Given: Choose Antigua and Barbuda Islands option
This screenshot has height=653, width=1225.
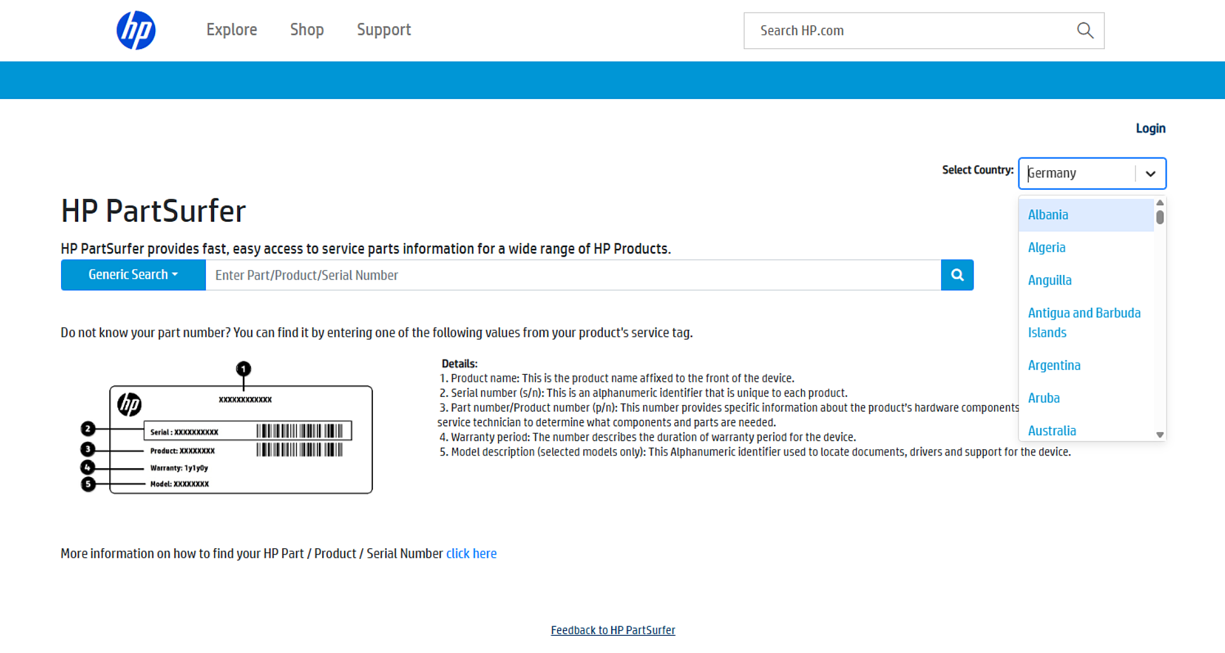Looking at the screenshot, I should [1086, 323].
